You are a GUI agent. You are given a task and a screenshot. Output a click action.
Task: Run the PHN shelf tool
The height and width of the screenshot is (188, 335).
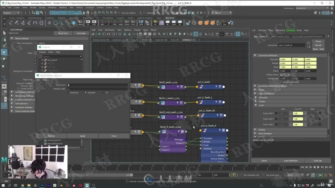(x=115, y=23)
